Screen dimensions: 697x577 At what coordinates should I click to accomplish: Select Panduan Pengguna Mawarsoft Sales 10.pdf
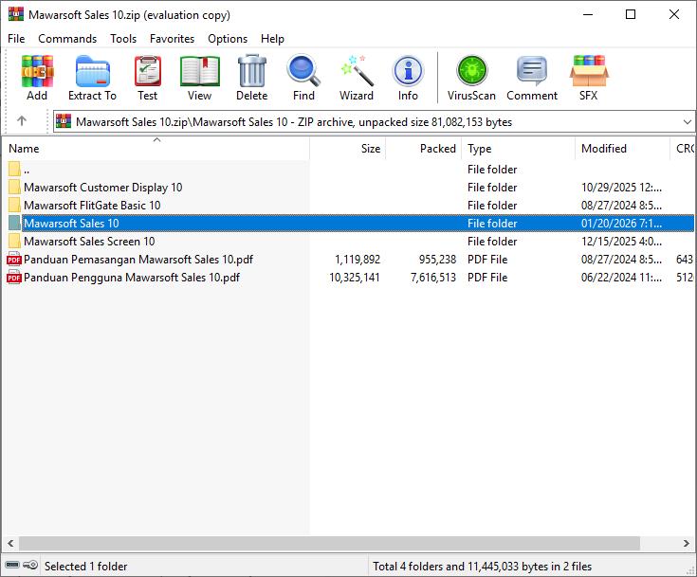pos(131,278)
